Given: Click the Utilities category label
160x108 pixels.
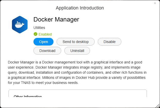Looking at the screenshot, I should (39, 28).
